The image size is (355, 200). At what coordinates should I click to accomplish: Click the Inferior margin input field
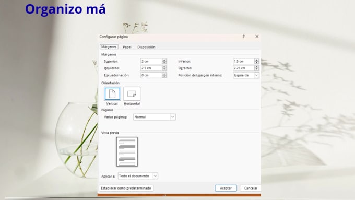(x=244, y=61)
